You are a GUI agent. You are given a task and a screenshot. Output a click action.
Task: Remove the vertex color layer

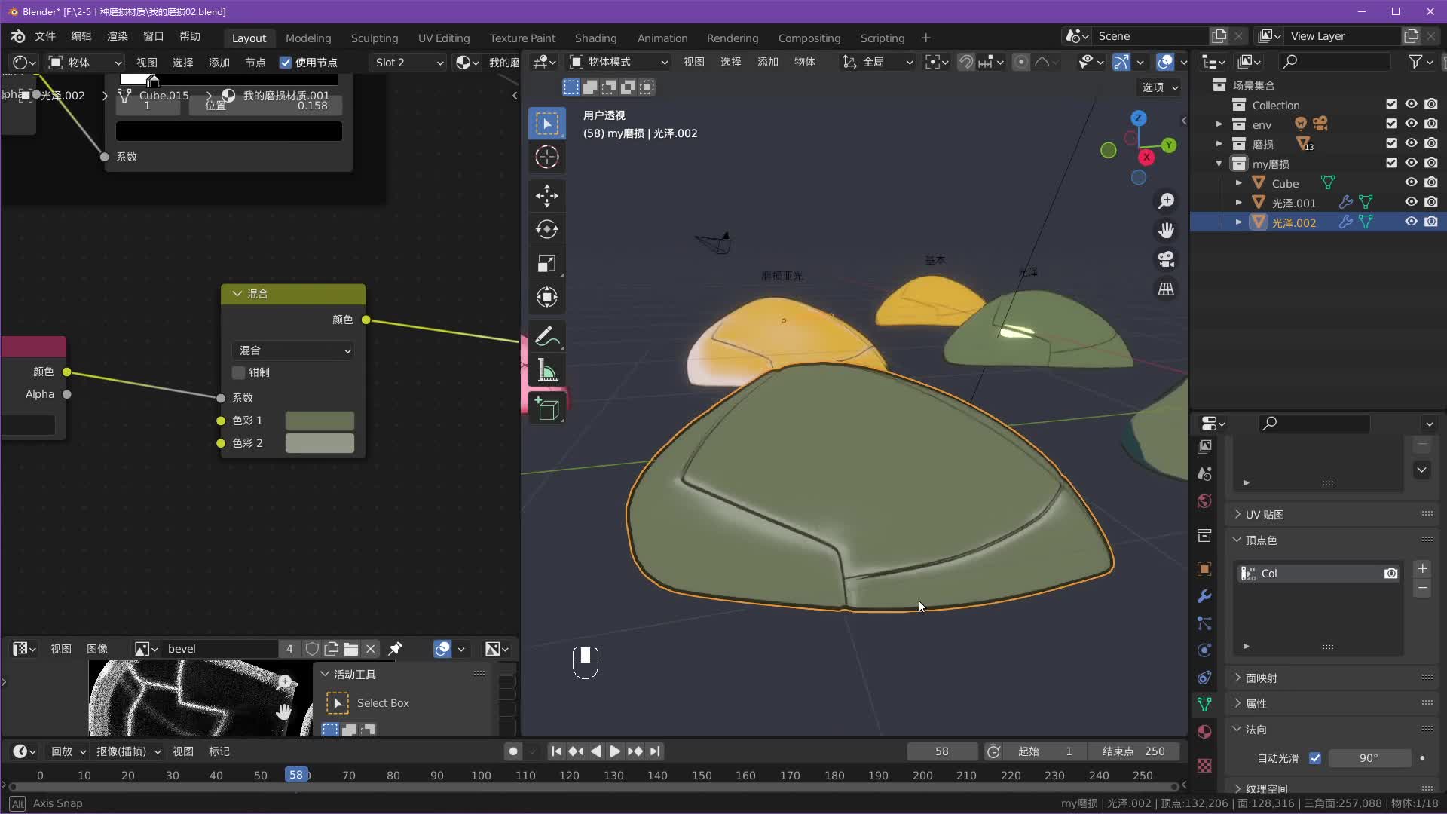1422,588
